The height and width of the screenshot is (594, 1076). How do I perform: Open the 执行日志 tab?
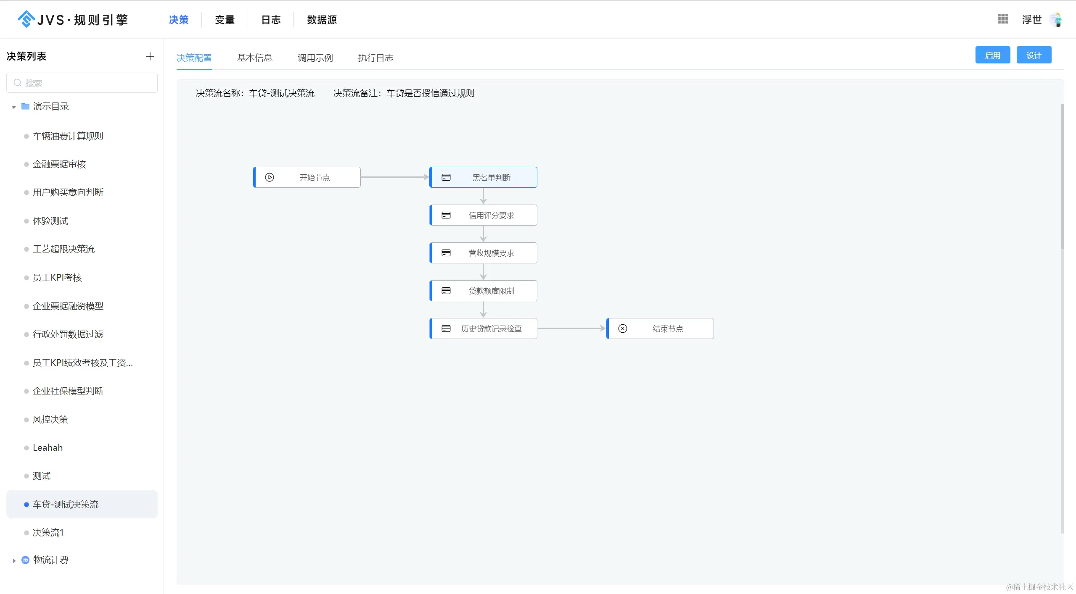tap(375, 58)
